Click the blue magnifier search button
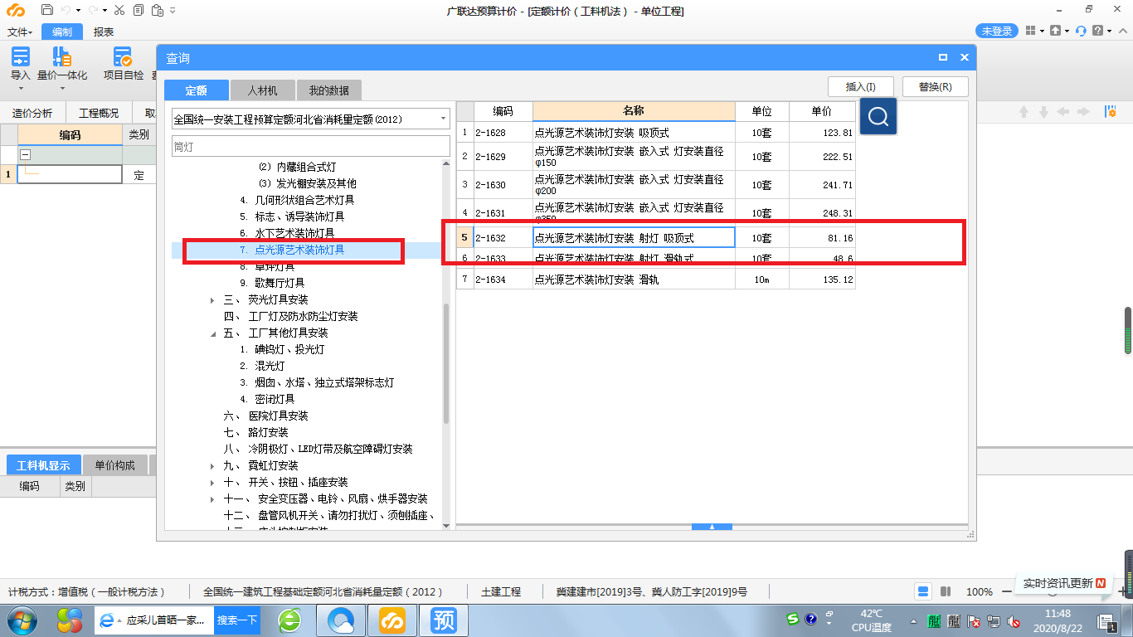Image resolution: width=1133 pixels, height=637 pixels. click(x=878, y=118)
